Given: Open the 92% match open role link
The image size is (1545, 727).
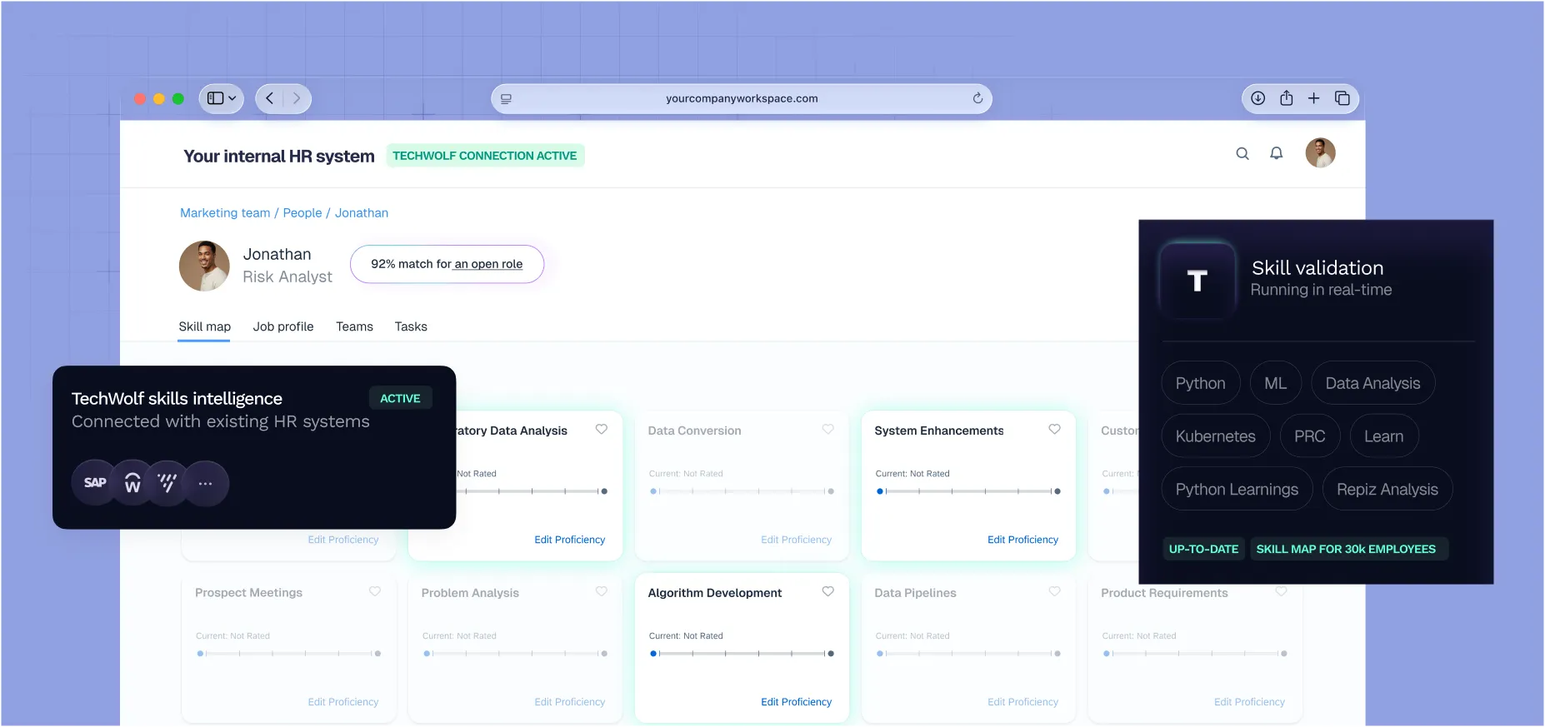Looking at the screenshot, I should 447,264.
